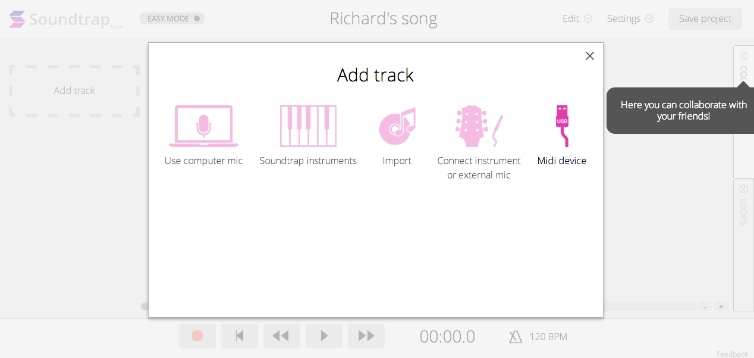This screenshot has width=754, height=358.
Task: Select the Connect instrument guitar icon
Action: pyautogui.click(x=479, y=126)
